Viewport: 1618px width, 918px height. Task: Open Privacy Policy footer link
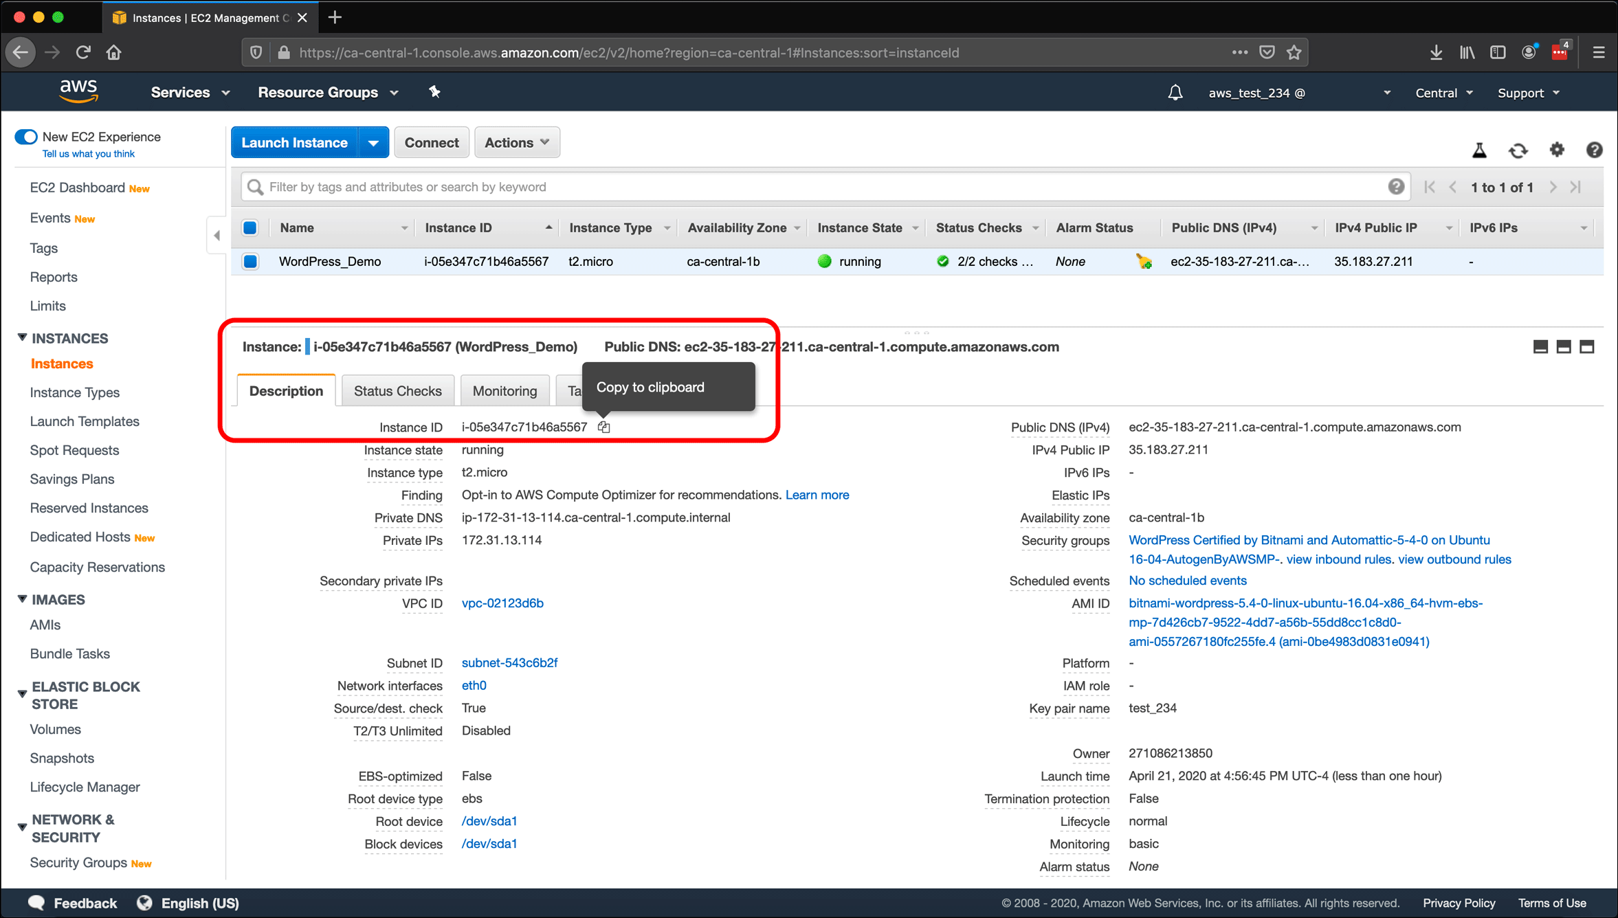pos(1459,903)
